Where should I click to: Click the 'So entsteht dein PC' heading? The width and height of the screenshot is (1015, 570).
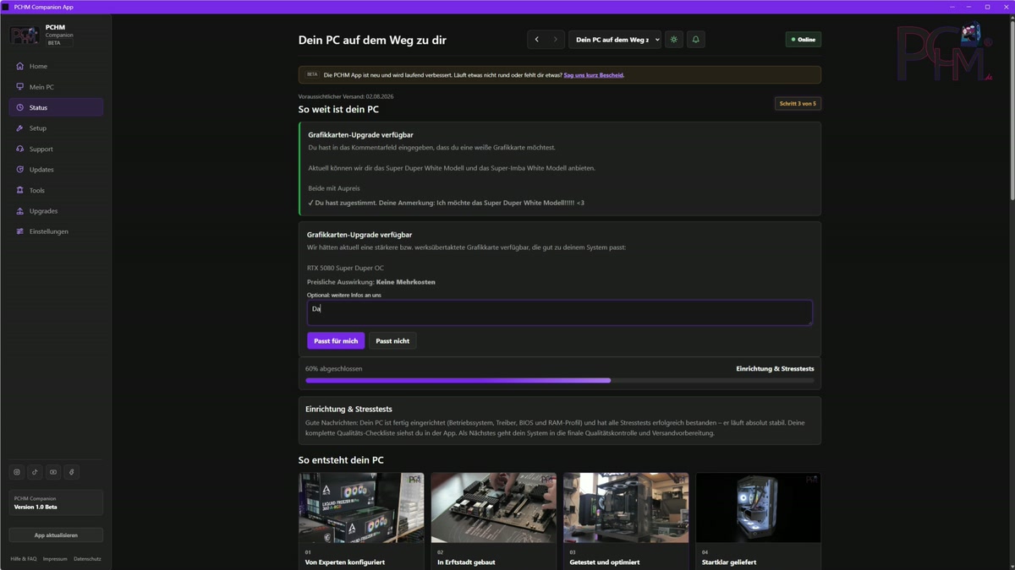(x=341, y=460)
